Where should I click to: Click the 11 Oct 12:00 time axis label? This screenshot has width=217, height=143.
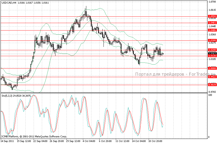(x=122, y=141)
